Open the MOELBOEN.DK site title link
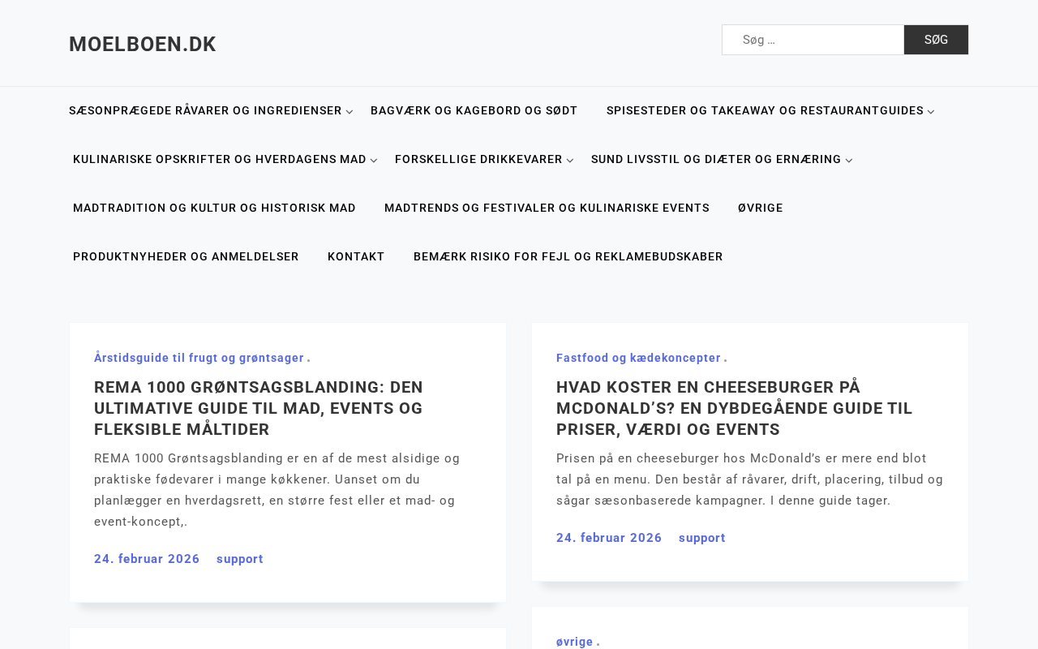 coord(143,44)
